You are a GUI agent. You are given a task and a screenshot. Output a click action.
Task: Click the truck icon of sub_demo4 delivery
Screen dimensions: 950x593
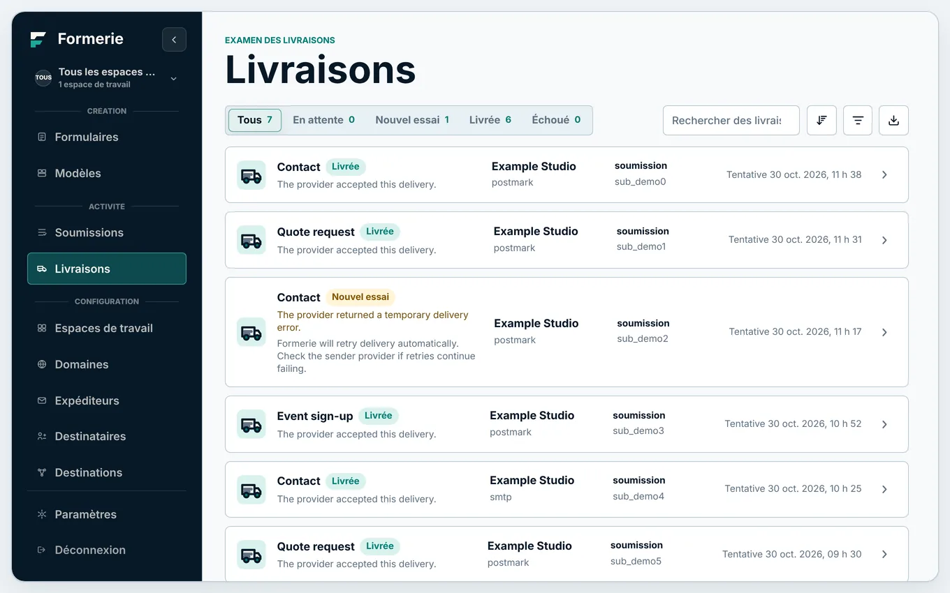click(x=251, y=490)
